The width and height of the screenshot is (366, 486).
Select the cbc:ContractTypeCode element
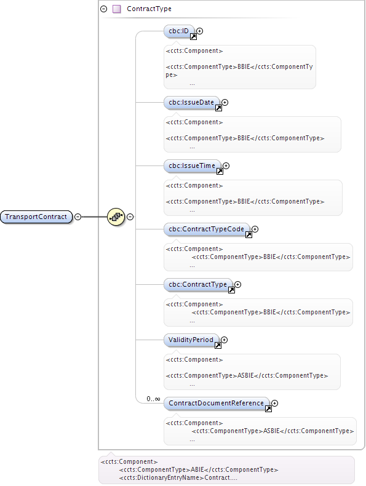207,229
